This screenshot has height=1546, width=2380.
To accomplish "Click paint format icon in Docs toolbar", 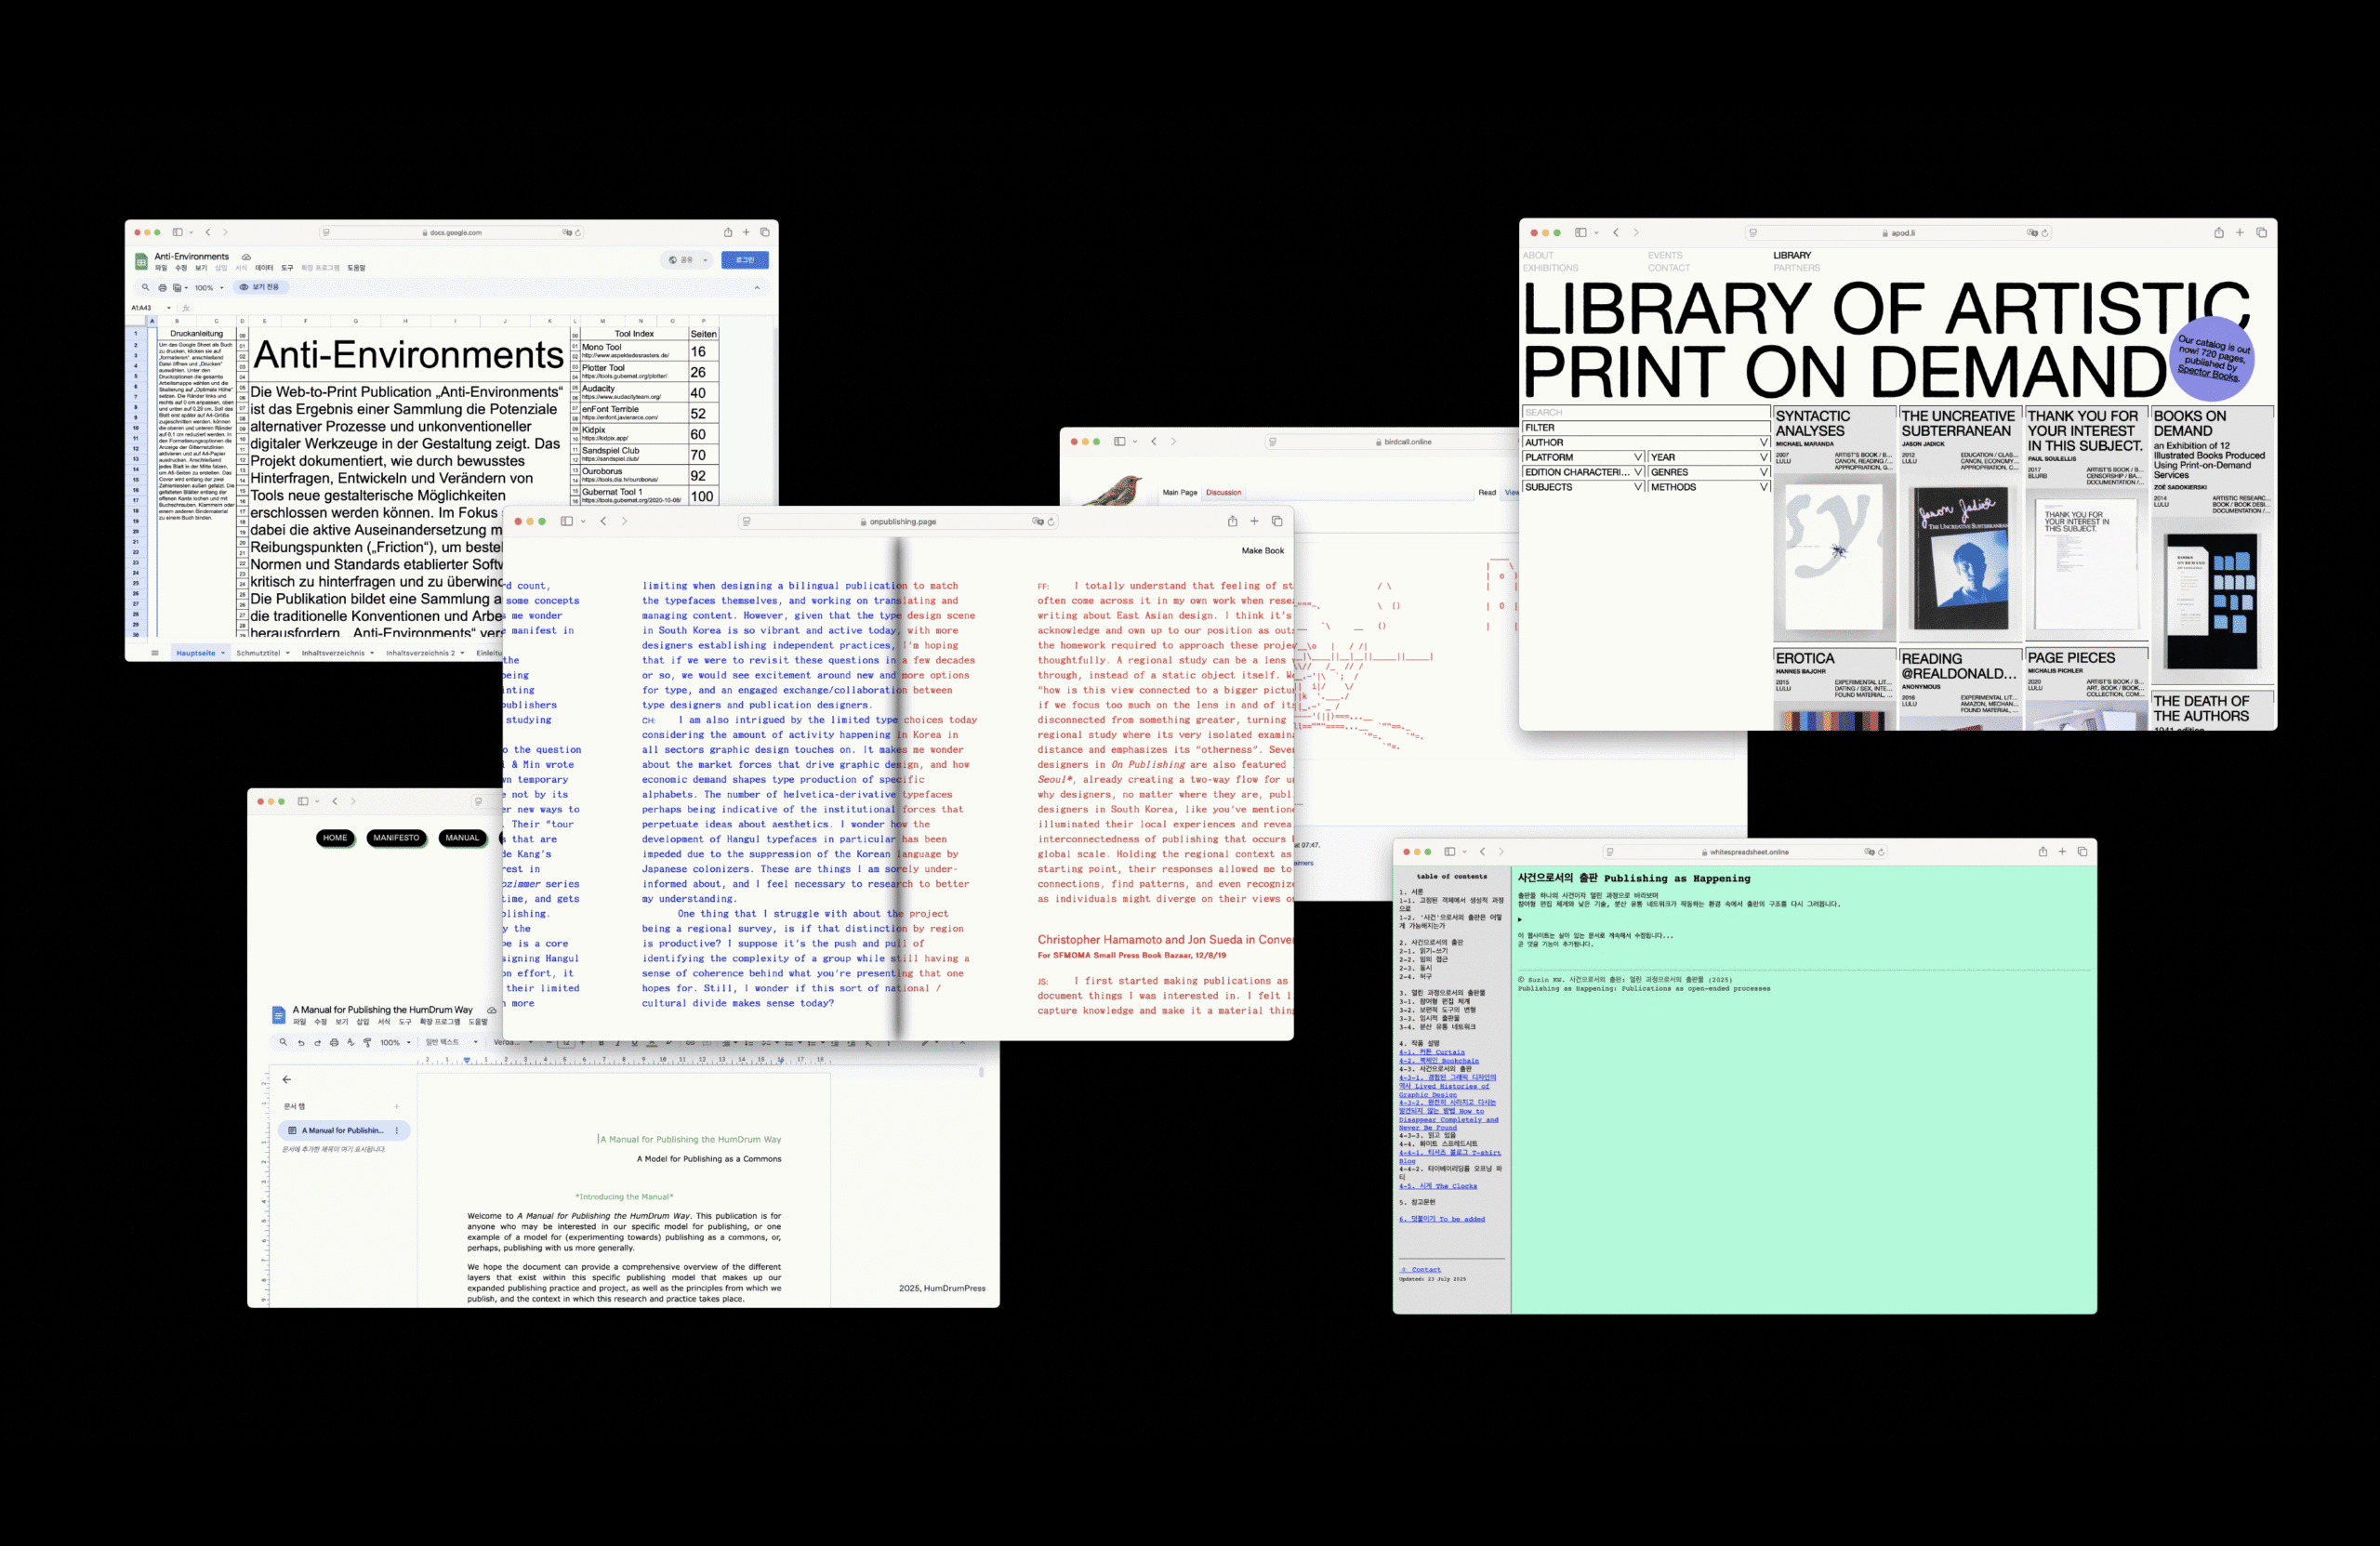I will coord(367,1043).
